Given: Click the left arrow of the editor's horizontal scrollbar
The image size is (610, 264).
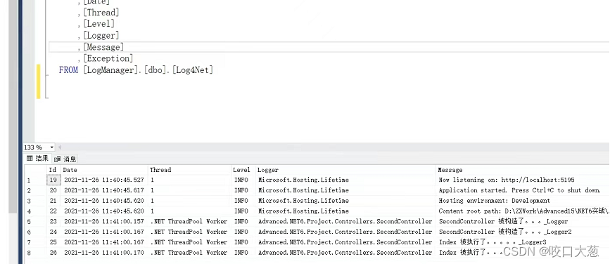Looking at the screenshot, I should (x=60, y=147).
